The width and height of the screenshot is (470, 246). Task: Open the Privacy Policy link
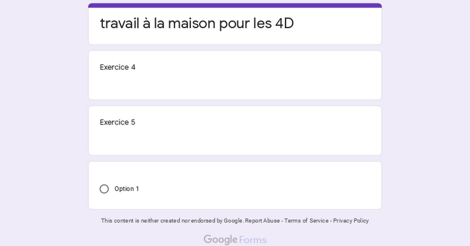click(351, 221)
